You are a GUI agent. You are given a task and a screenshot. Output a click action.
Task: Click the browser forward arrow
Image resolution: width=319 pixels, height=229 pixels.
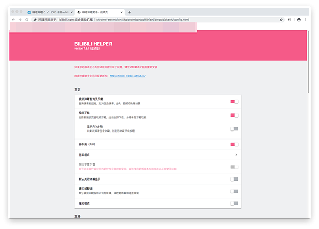[20, 20]
